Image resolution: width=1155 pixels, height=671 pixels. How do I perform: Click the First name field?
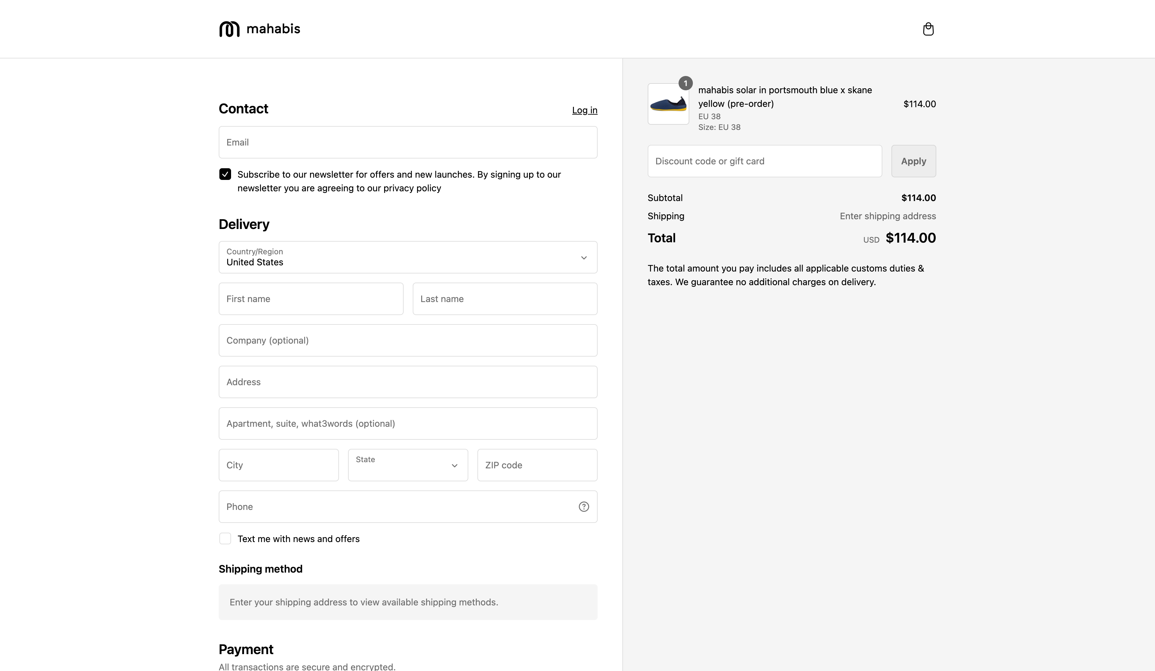pyautogui.click(x=311, y=298)
